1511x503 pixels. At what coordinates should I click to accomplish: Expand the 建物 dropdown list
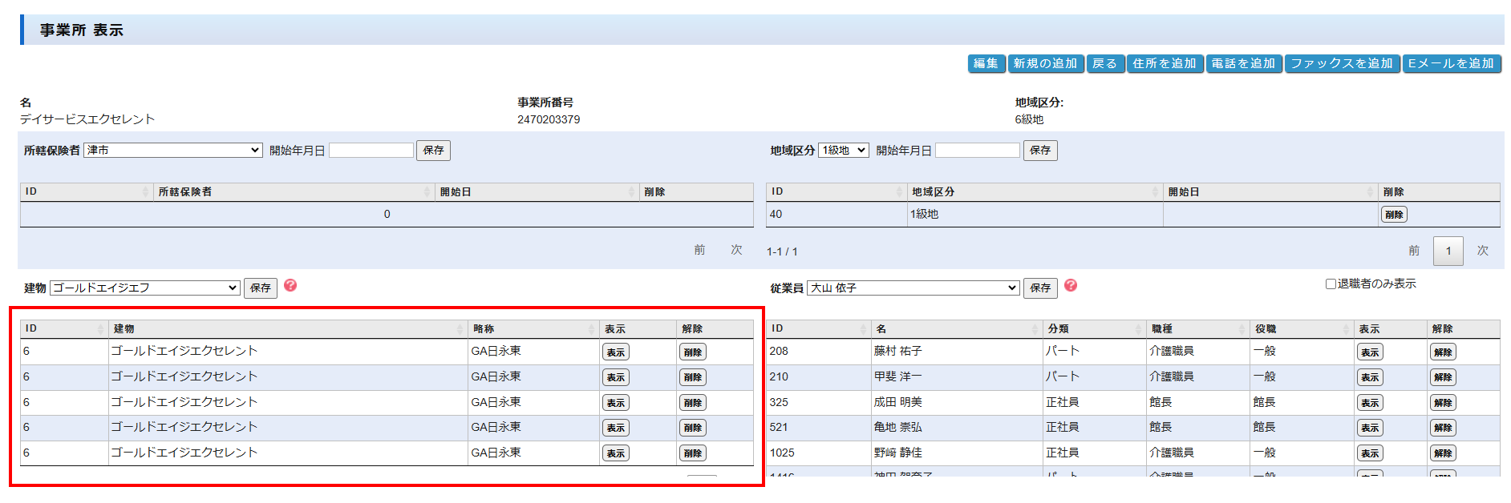point(145,288)
